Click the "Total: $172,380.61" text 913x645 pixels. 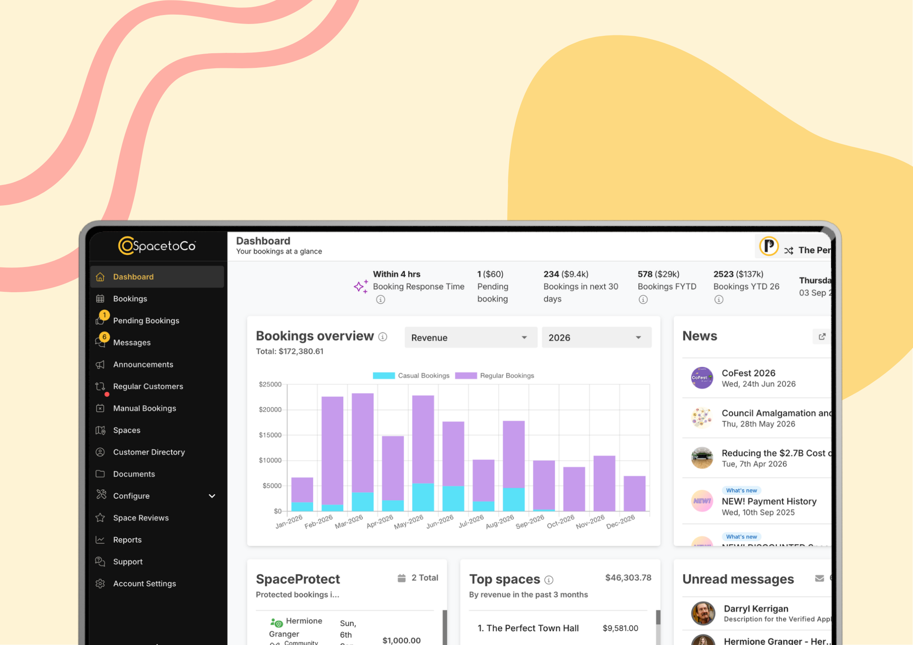(290, 352)
